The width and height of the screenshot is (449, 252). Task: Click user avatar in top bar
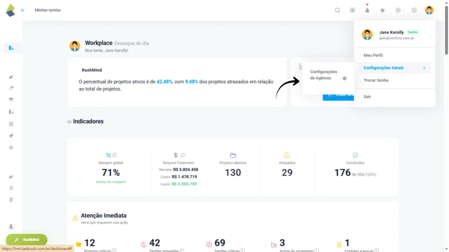[429, 10]
